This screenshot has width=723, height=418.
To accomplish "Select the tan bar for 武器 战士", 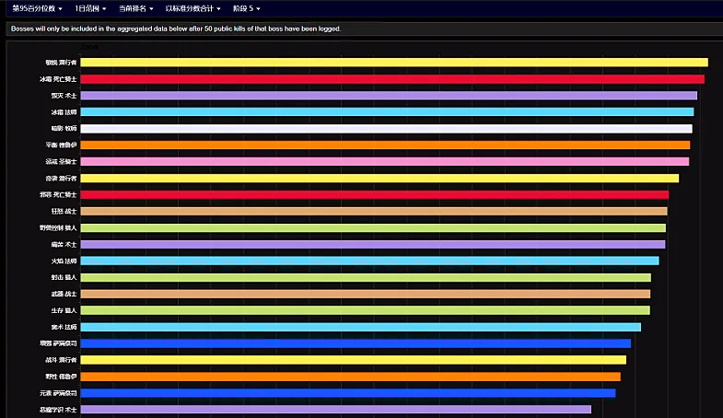I will (x=366, y=294).
